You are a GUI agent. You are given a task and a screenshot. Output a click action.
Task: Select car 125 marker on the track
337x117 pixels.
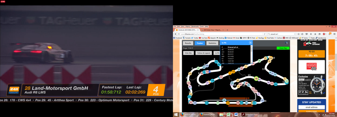(233, 72)
